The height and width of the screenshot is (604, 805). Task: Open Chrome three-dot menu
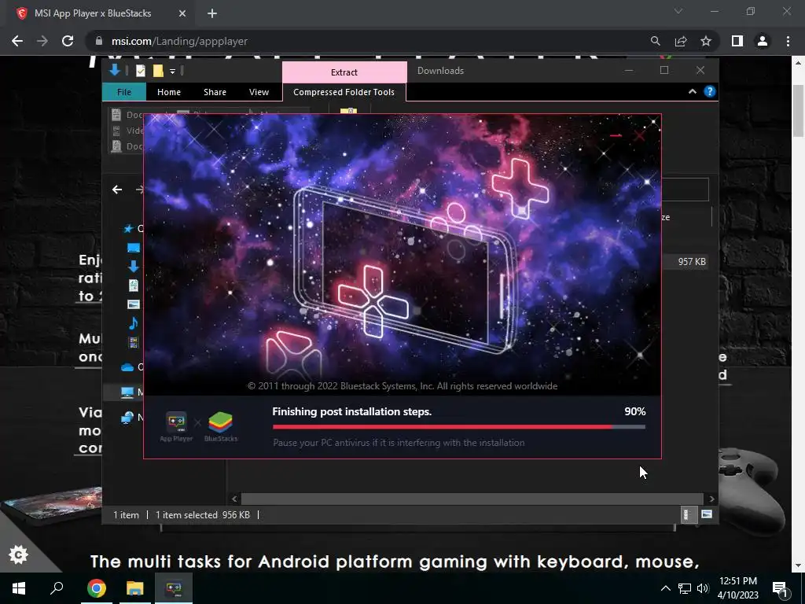(x=788, y=41)
